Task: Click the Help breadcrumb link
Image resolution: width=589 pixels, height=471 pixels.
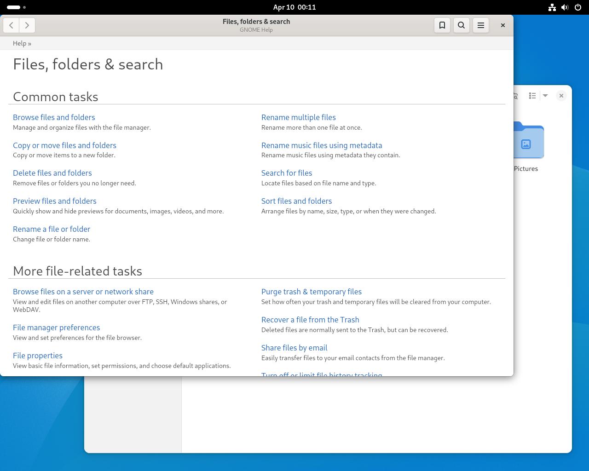Action: click(19, 43)
